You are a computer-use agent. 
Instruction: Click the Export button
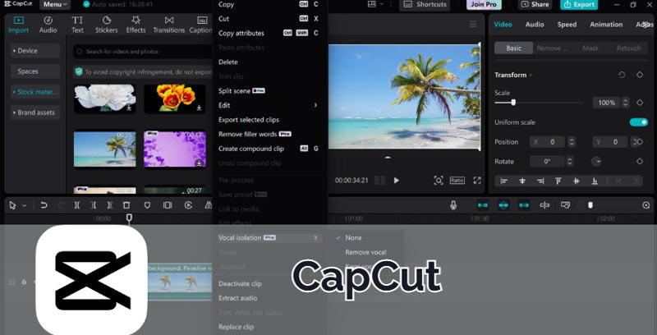pyautogui.click(x=579, y=5)
